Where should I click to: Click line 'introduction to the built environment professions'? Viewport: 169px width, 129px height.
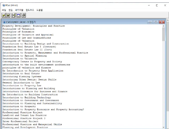pos(36,65)
